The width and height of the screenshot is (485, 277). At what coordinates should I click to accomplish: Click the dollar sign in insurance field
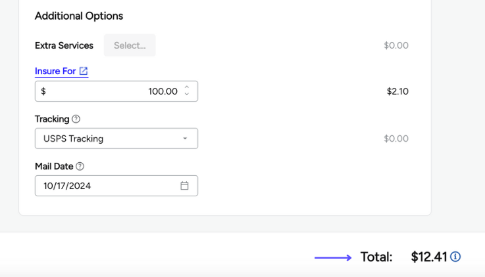tap(43, 91)
